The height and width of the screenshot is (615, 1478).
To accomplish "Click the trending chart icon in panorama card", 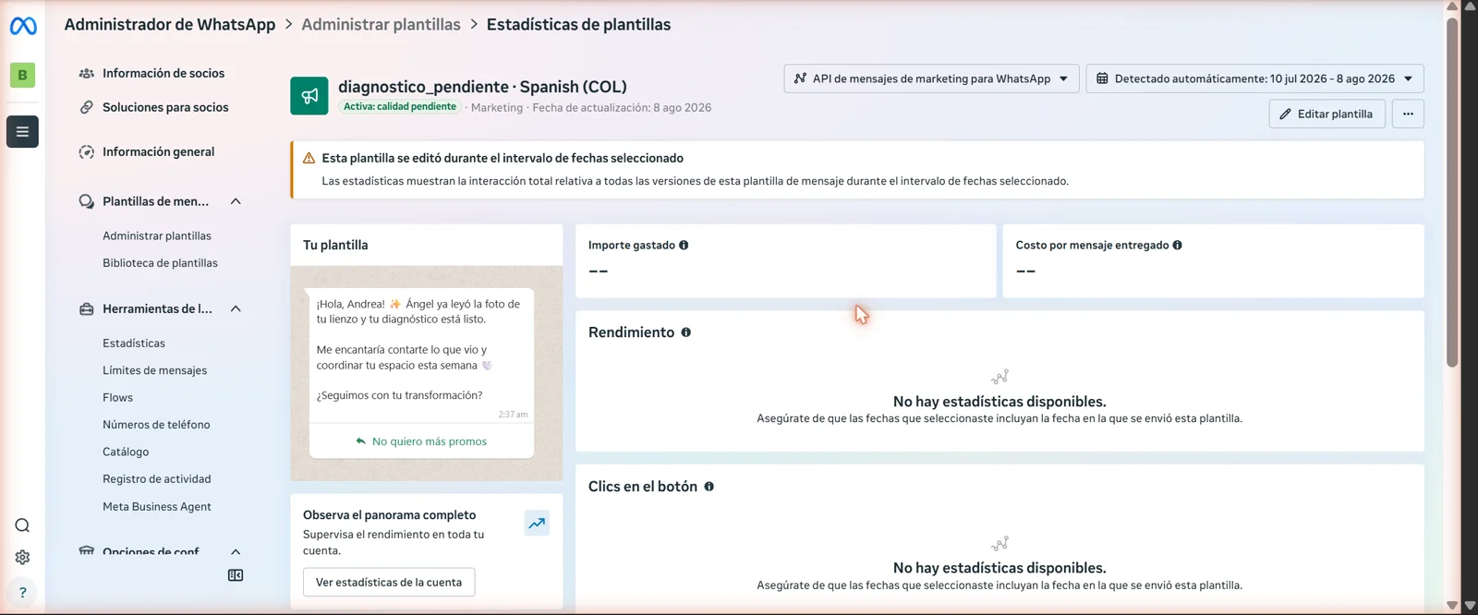I will coord(537,523).
